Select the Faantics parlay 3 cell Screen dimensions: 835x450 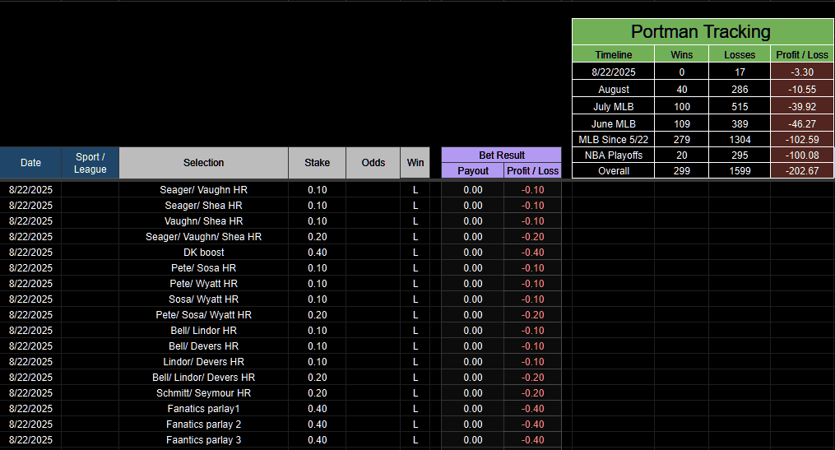203,439
